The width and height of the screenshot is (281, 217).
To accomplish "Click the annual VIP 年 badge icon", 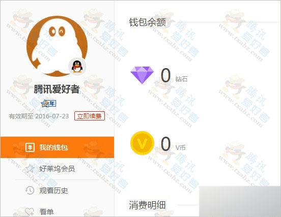I will pos(48,103).
